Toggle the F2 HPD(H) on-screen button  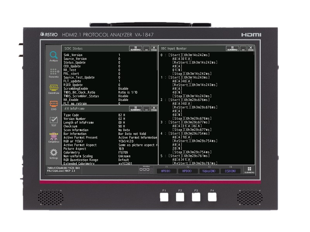click(188, 171)
